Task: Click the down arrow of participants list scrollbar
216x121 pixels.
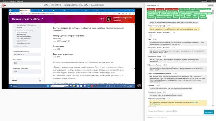Action: tap(213, 18)
